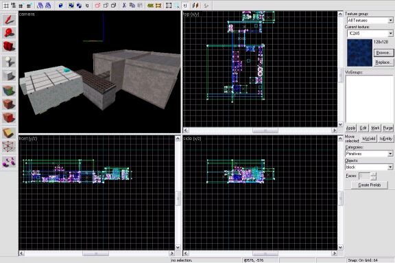Click the top view horizontal scrollbar thumb

pos(265,130)
